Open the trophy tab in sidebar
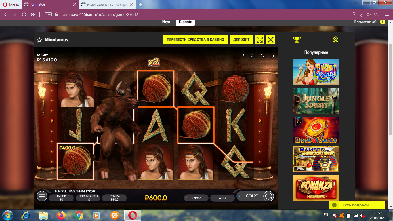Viewport: 393px width, 221px height. coord(297,40)
